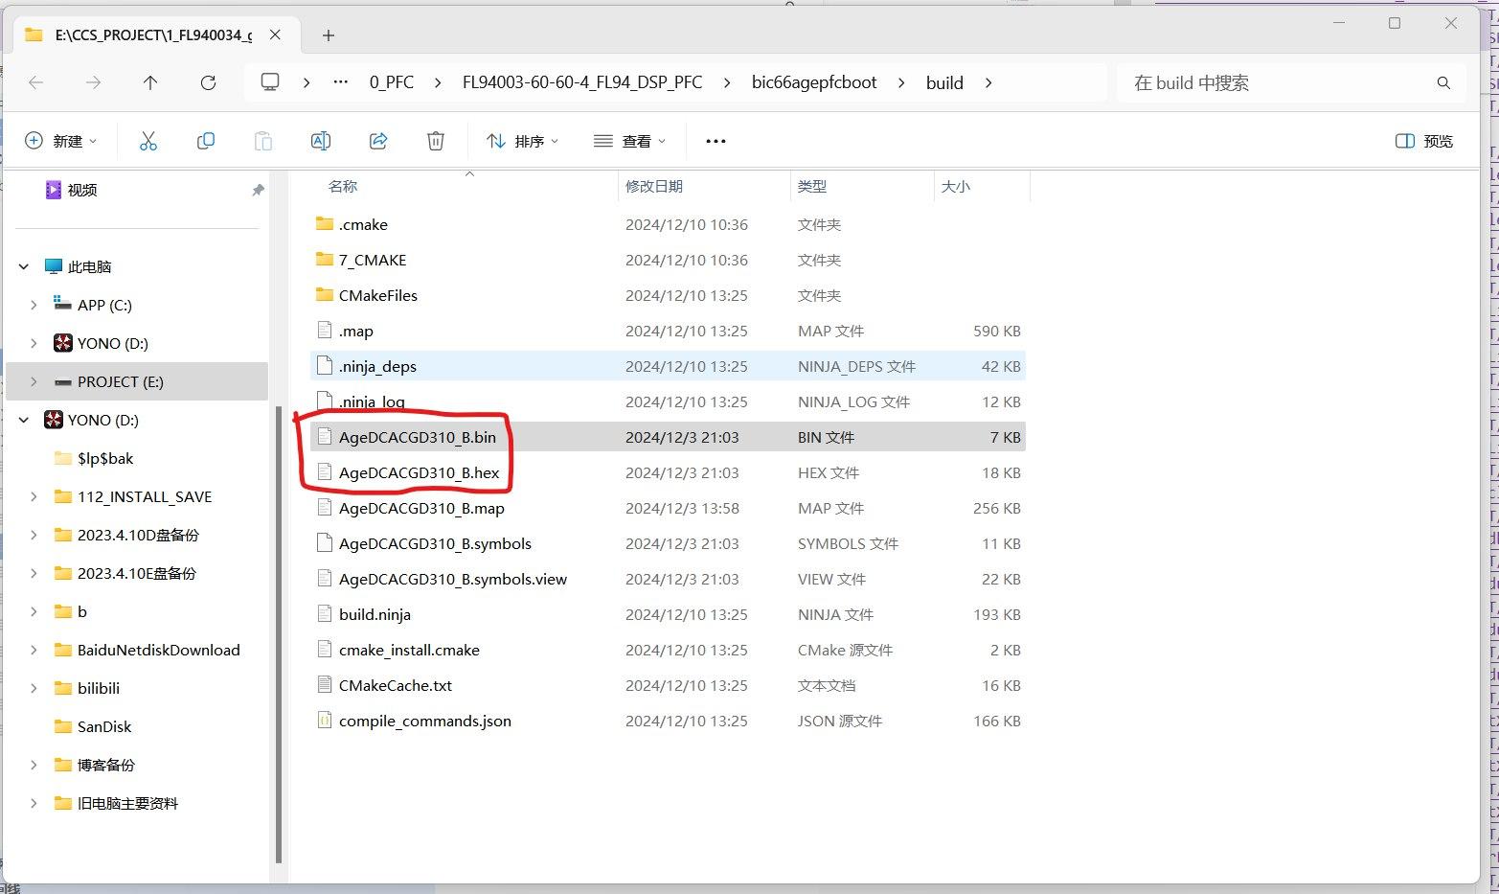Viewport: 1499px width, 894px height.
Task: Click the search box for build folder
Action: click(1279, 82)
